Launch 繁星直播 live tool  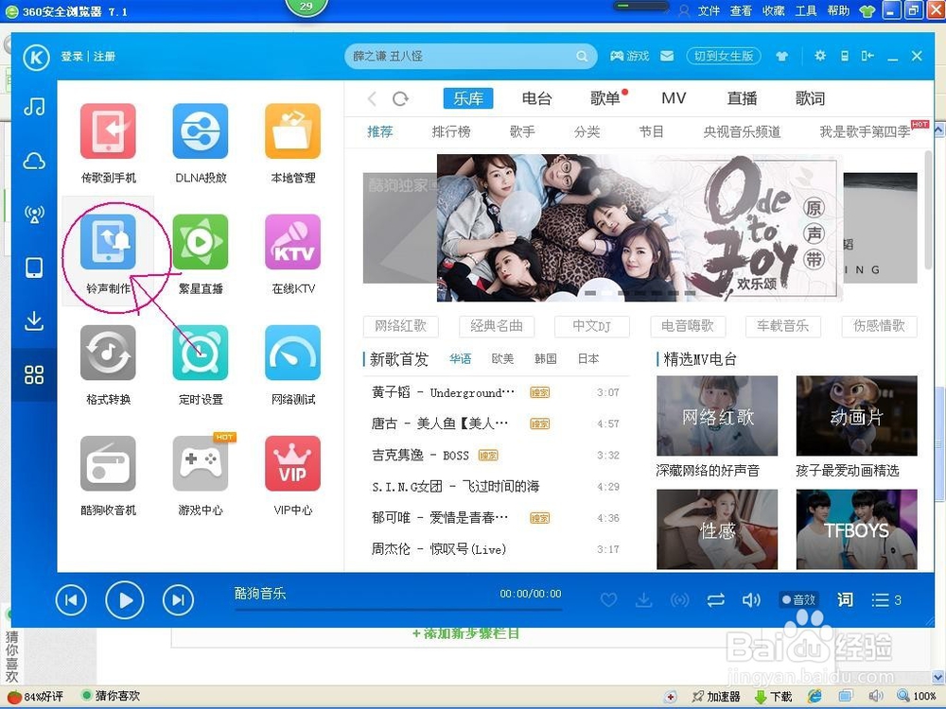tap(201, 242)
